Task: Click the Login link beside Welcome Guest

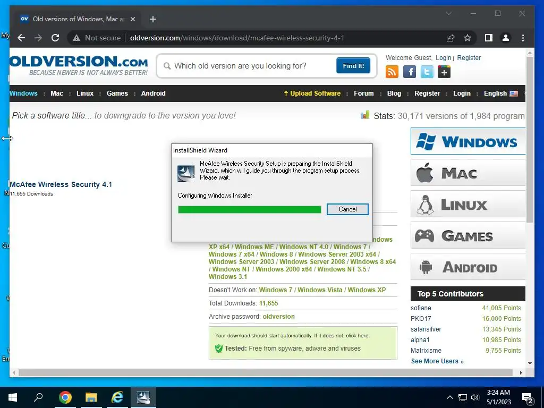Action: [444, 57]
